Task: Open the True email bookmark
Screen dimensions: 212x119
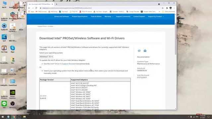Action: coord(63,12)
